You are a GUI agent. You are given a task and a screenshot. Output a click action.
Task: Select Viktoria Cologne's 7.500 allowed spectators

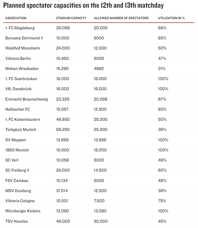click(99, 201)
